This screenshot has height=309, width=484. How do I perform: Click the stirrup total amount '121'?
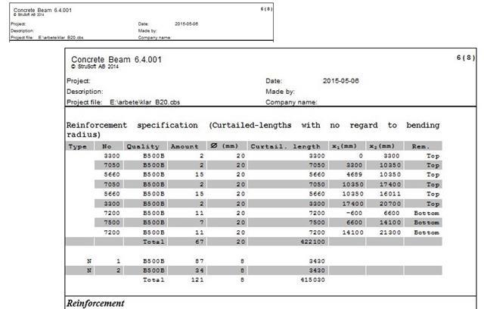pos(197,280)
